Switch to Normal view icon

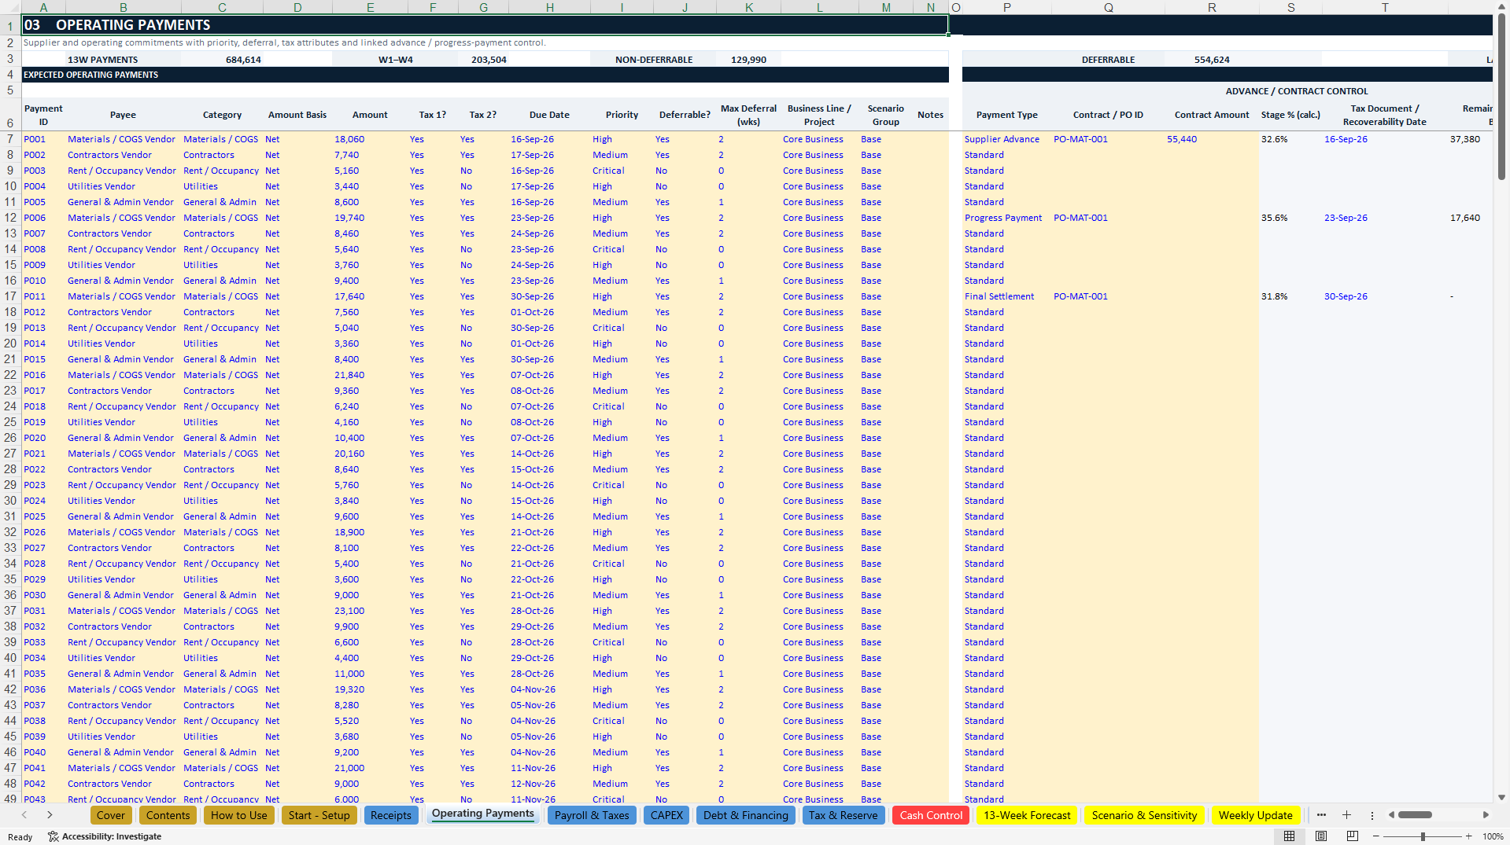point(1289,836)
